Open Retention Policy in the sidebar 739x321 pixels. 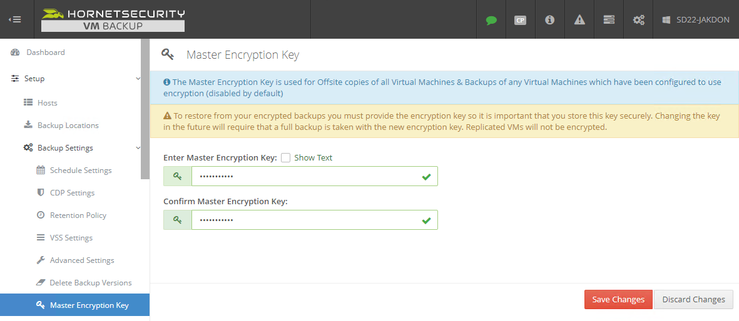coord(78,215)
